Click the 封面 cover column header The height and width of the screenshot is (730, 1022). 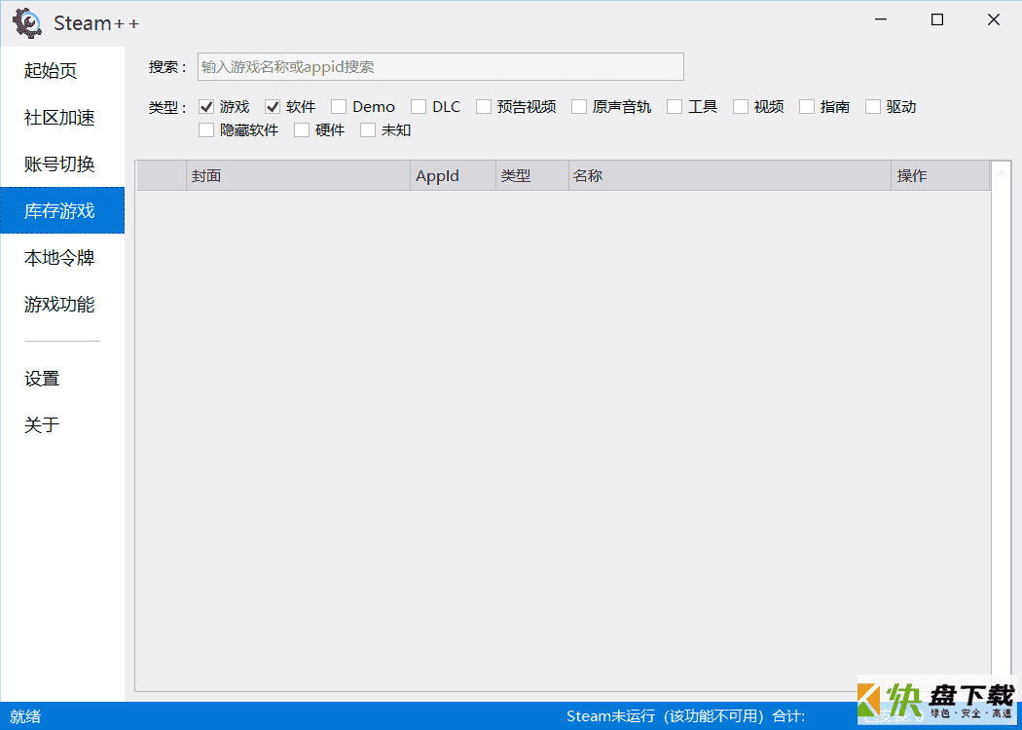[x=299, y=176]
